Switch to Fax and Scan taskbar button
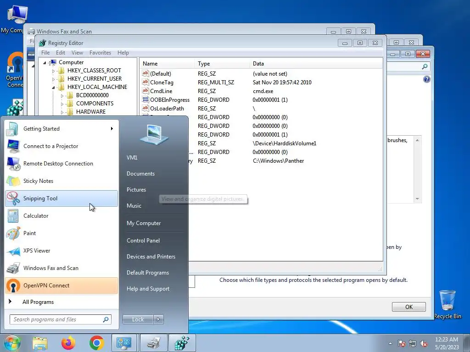This screenshot has height=352, width=470. [154, 343]
